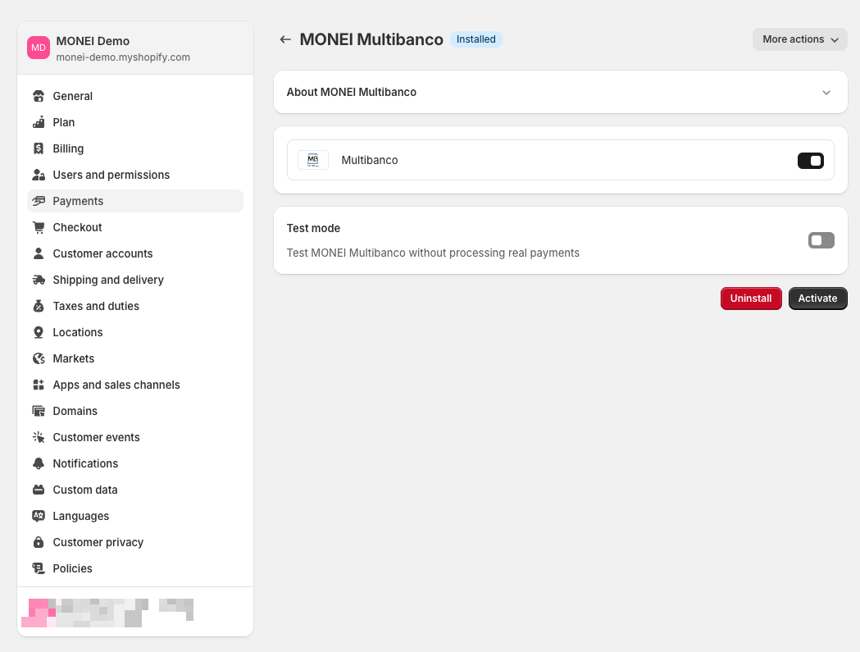
Task: Click the Custom data icon
Action: (x=39, y=490)
